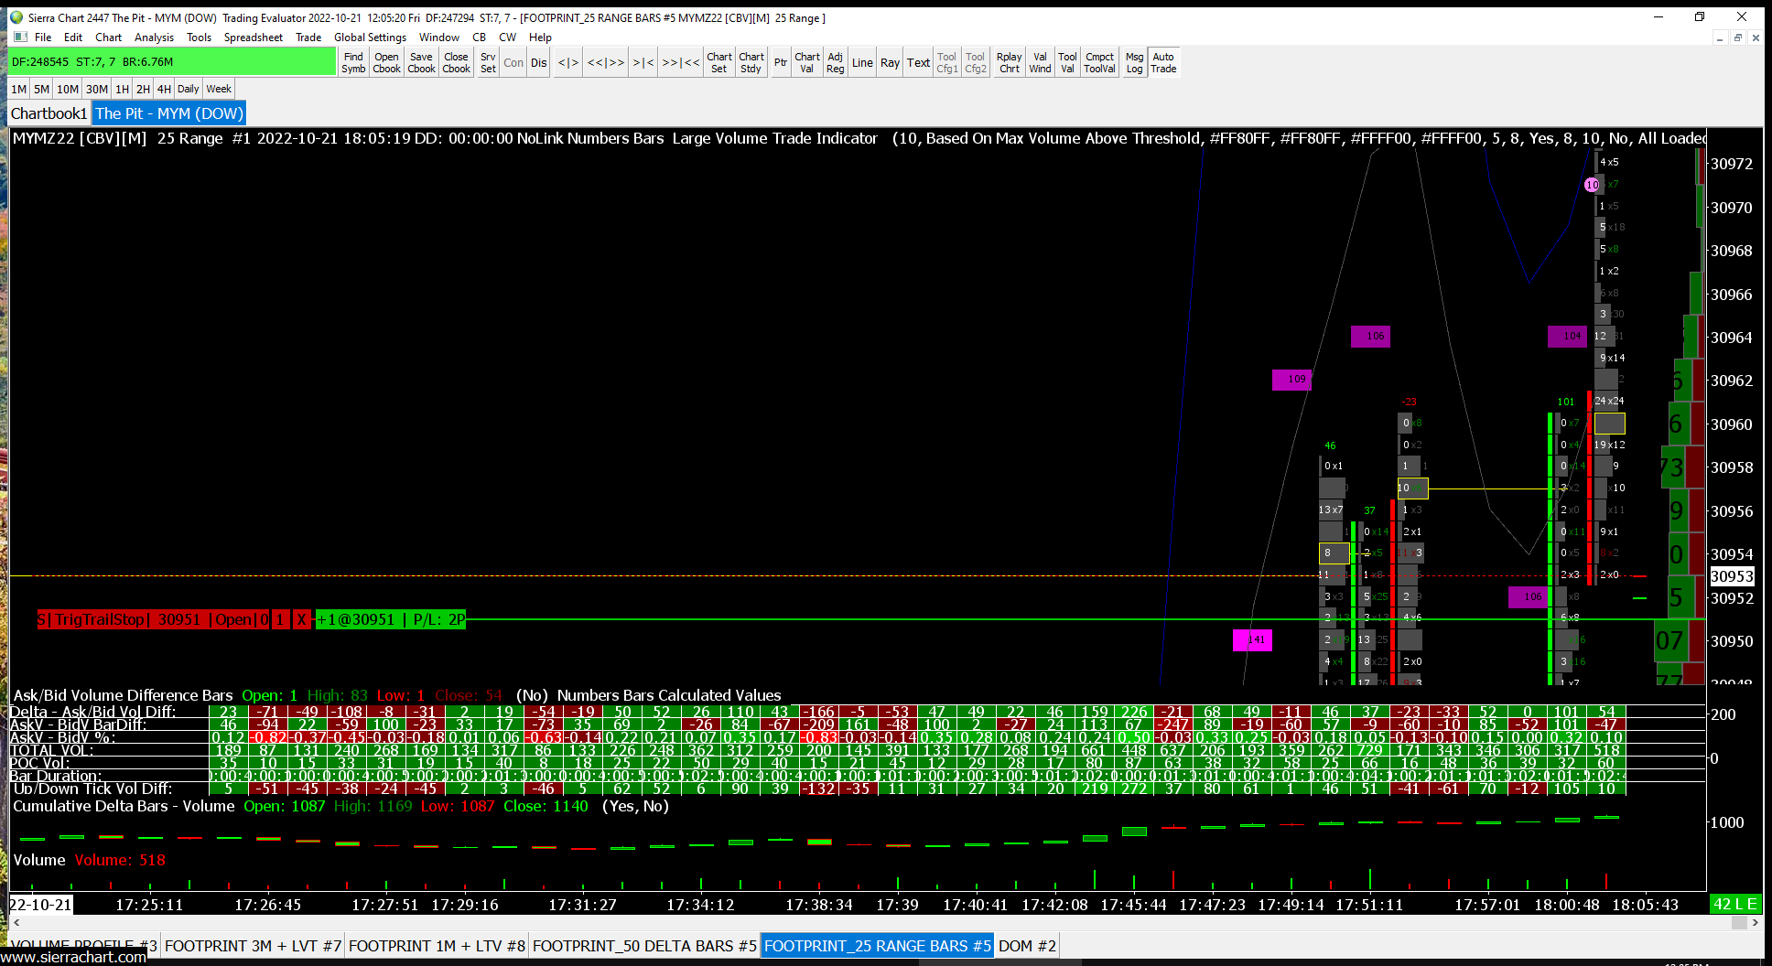The image size is (1772, 966).
Task: Open Server Settings (Srv Set)
Action: click(488, 62)
